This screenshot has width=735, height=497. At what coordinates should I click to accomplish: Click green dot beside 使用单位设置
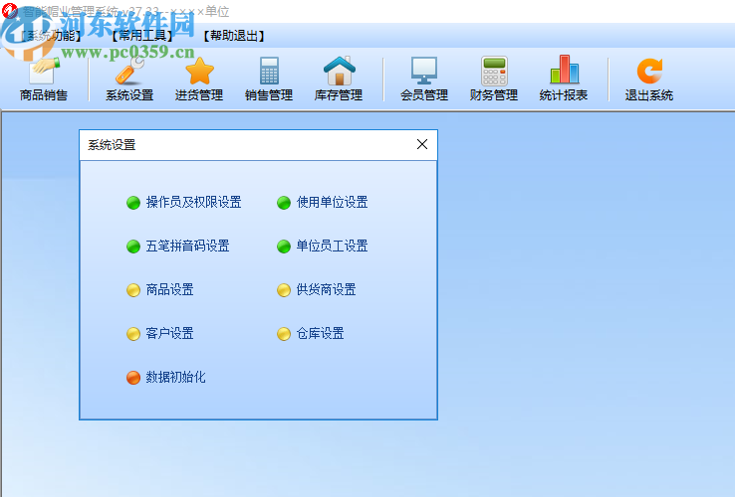[284, 203]
